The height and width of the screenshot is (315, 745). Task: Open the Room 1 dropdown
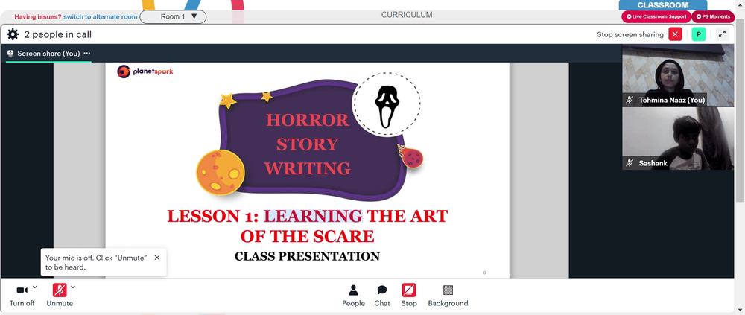[173, 16]
